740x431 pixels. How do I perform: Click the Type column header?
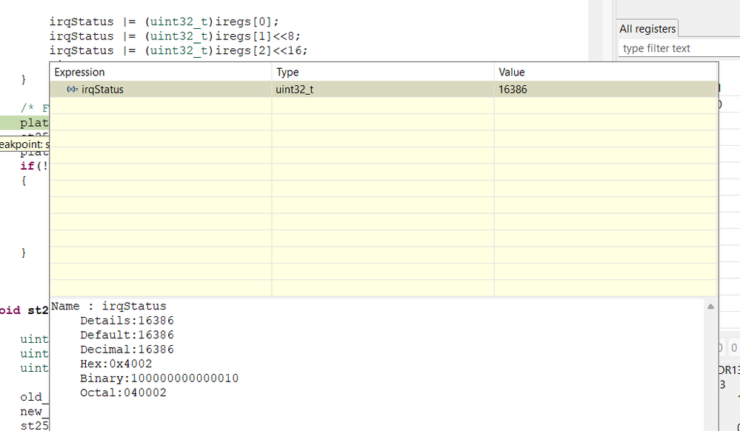click(383, 73)
